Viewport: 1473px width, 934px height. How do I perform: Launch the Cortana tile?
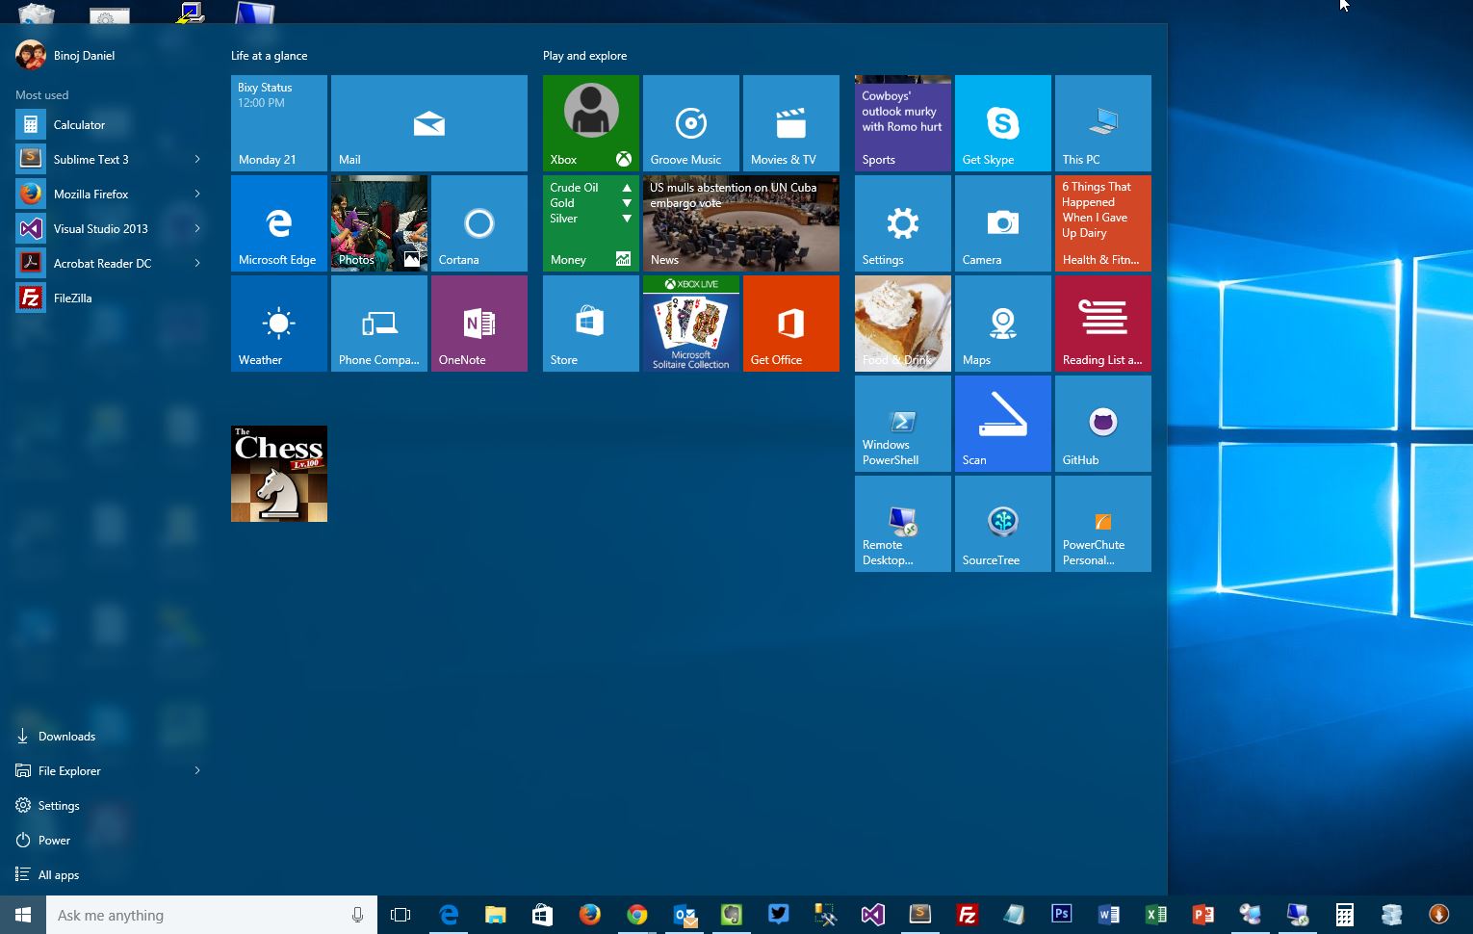click(x=479, y=223)
